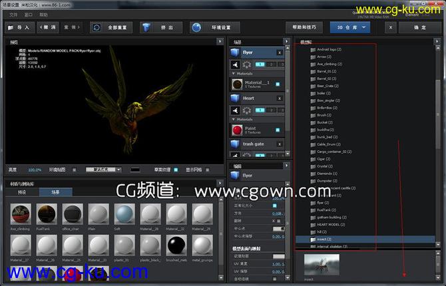
Task: Open 环境设置 environment settings
Action: (x=215, y=27)
